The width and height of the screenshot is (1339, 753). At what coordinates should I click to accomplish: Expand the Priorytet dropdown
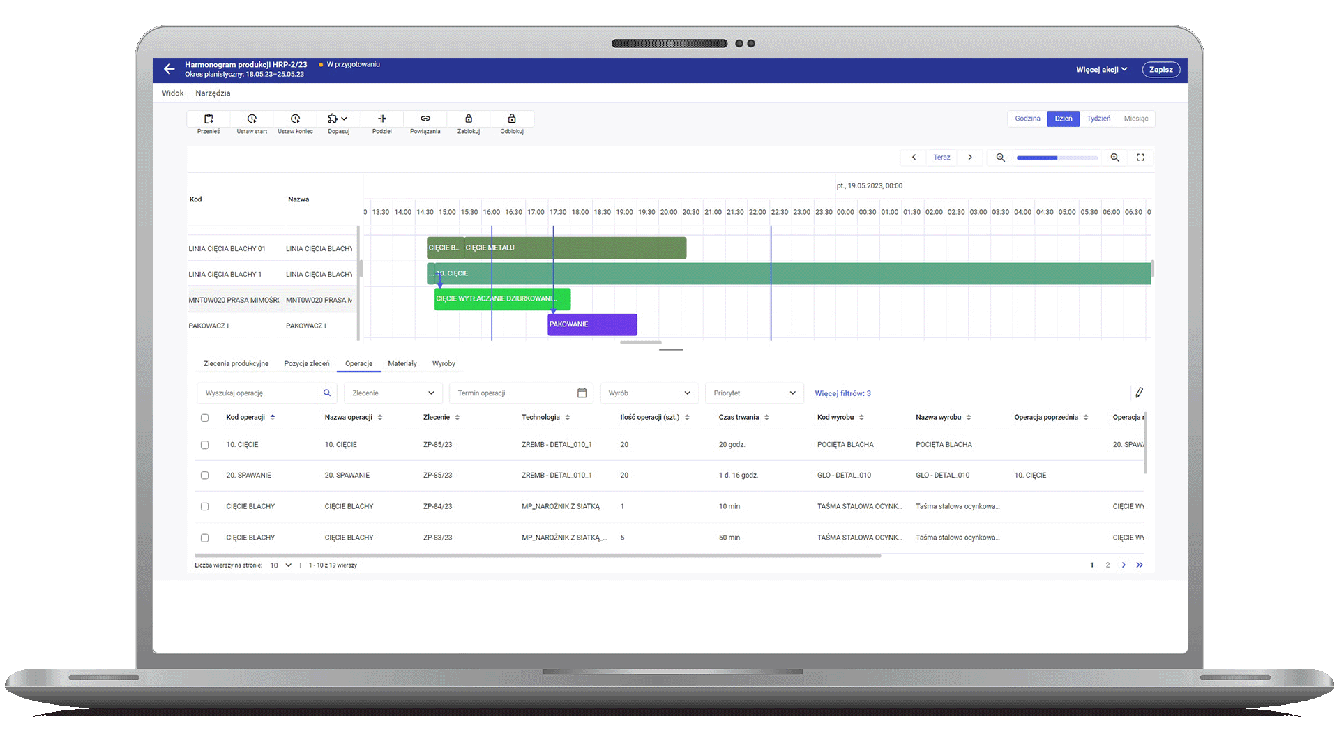coord(755,393)
